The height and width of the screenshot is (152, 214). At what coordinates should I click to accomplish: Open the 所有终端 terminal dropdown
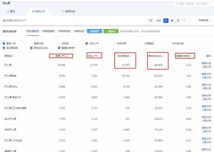point(205,20)
